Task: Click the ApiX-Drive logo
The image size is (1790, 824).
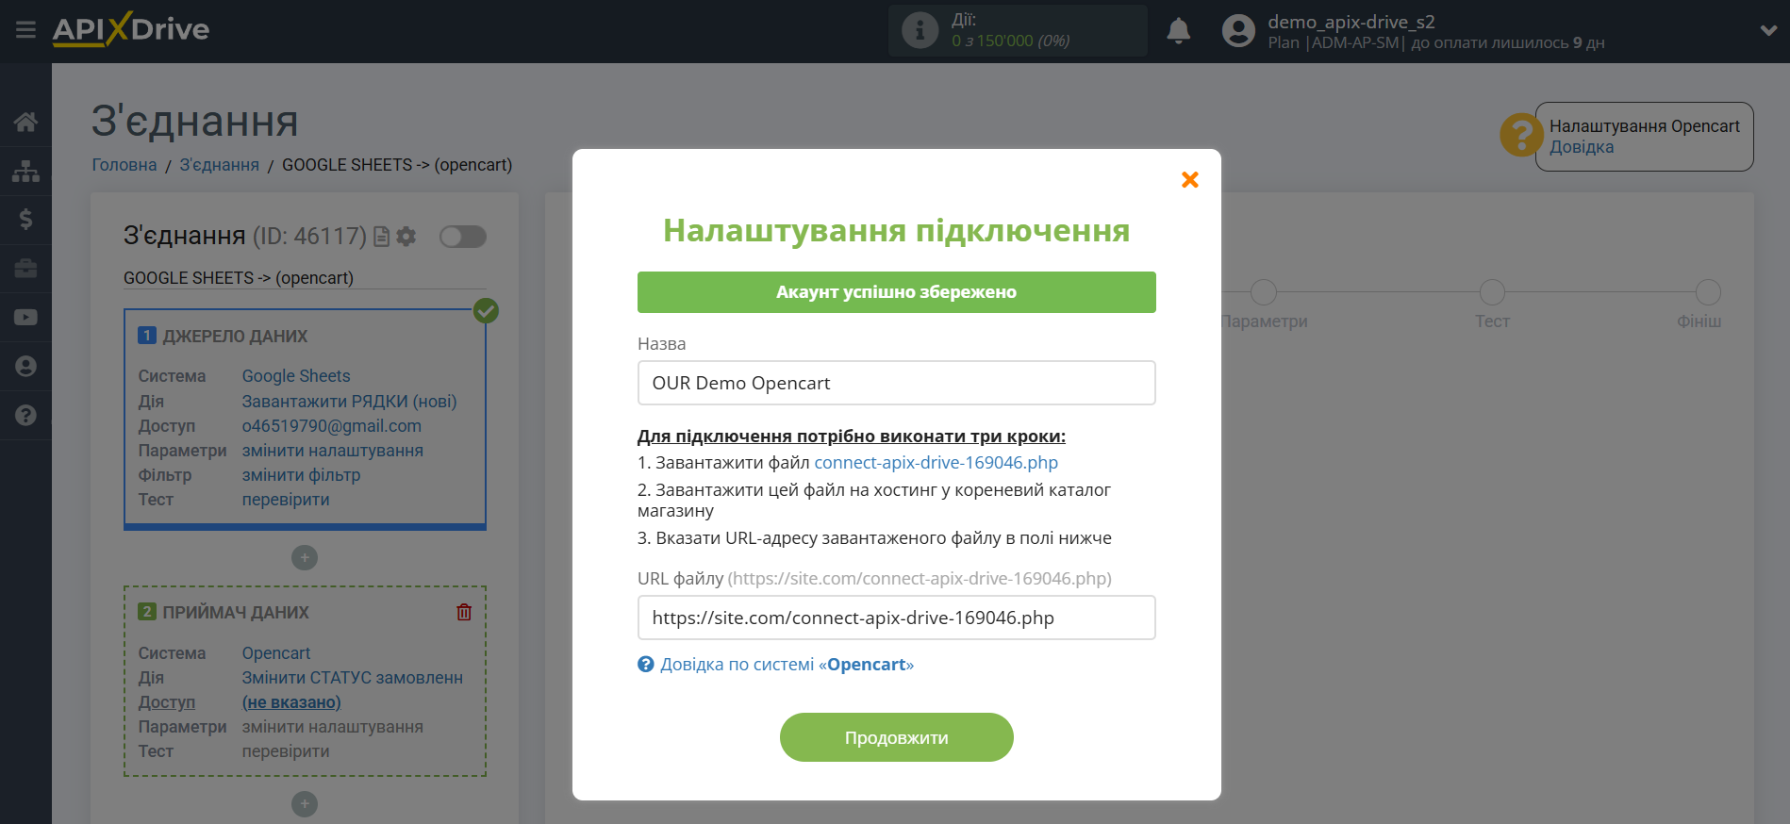Action: click(131, 29)
